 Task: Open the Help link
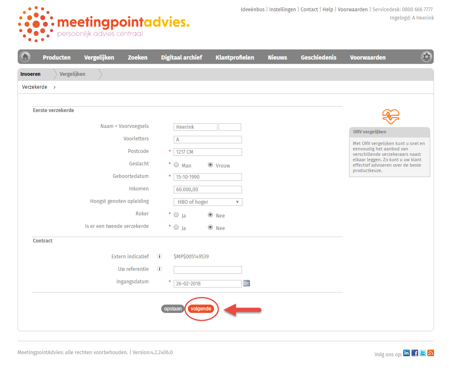pyautogui.click(x=328, y=10)
